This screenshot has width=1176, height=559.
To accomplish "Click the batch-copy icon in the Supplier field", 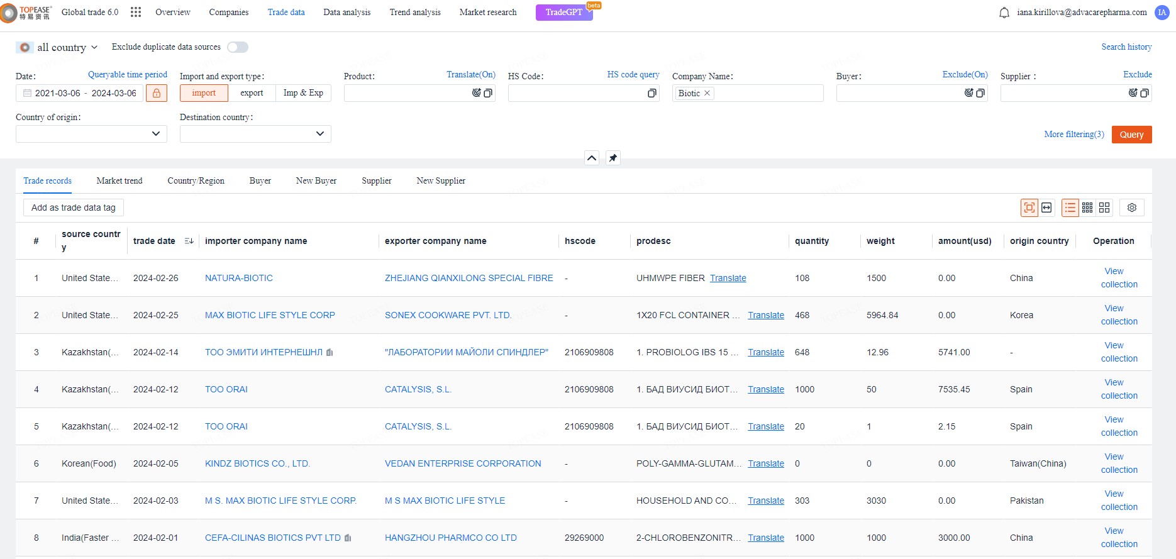I will coord(1144,93).
